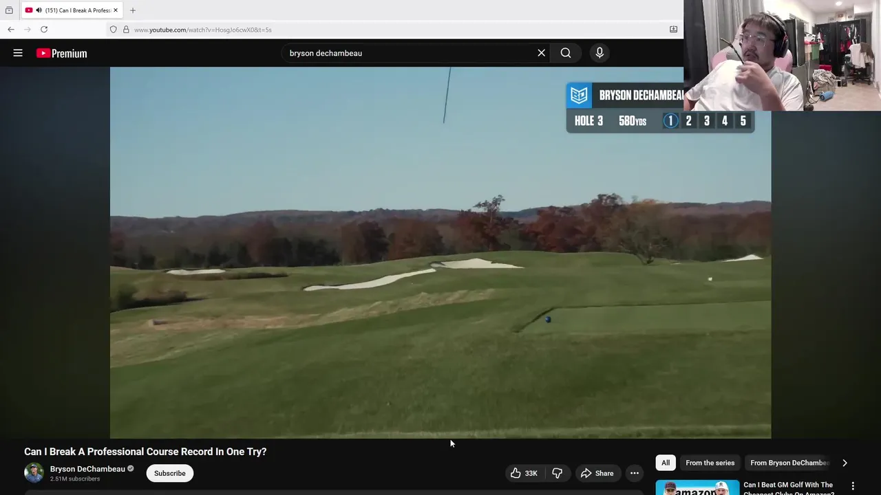Select the From Bryson DeChambeau chip

(x=789, y=463)
